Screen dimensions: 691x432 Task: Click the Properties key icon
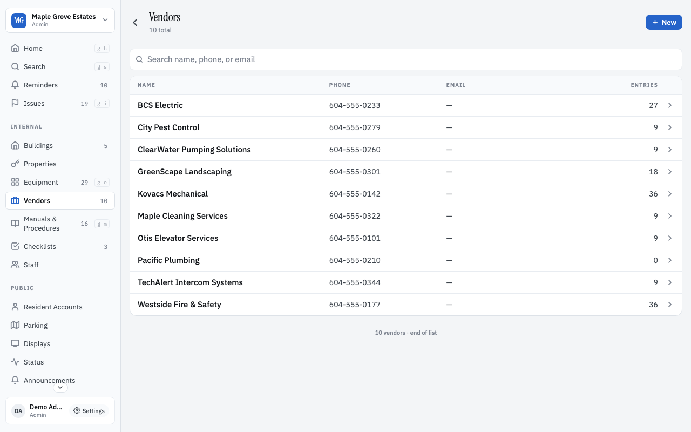[15, 164]
